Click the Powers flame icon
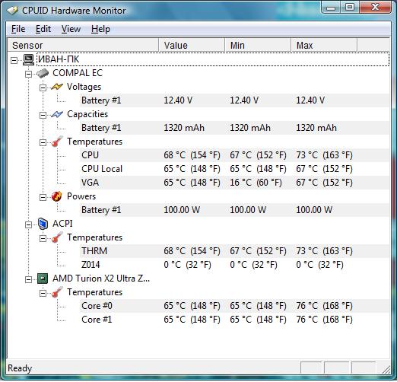Image resolution: width=397 pixels, height=382 pixels. tap(56, 196)
